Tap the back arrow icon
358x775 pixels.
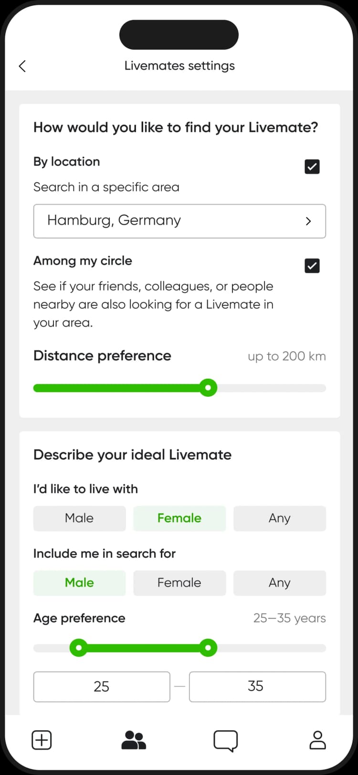22,66
